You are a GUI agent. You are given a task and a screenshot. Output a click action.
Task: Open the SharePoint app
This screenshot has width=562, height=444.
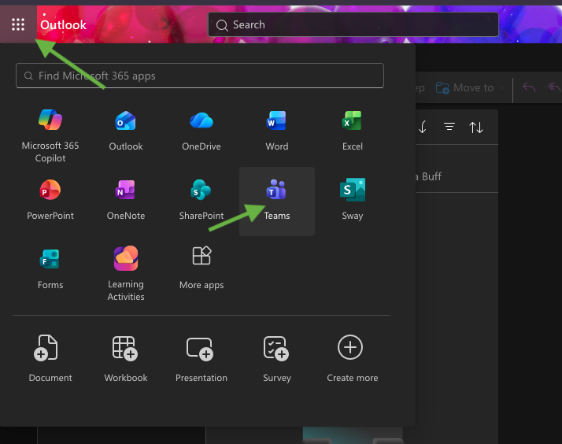202,200
